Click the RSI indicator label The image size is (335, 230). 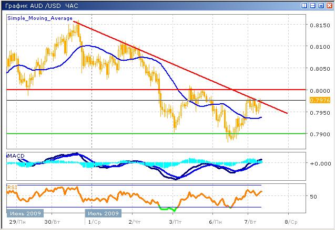coord(12,186)
